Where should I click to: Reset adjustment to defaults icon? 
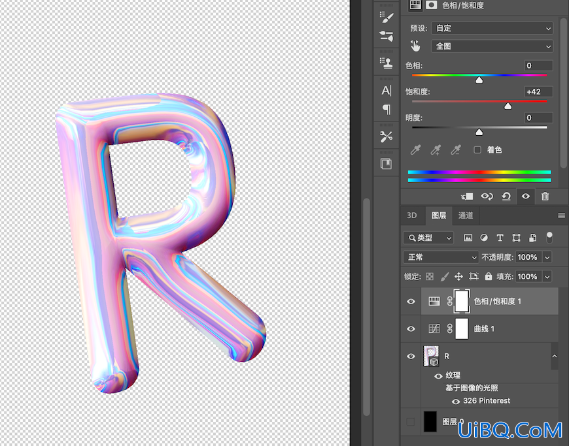506,197
